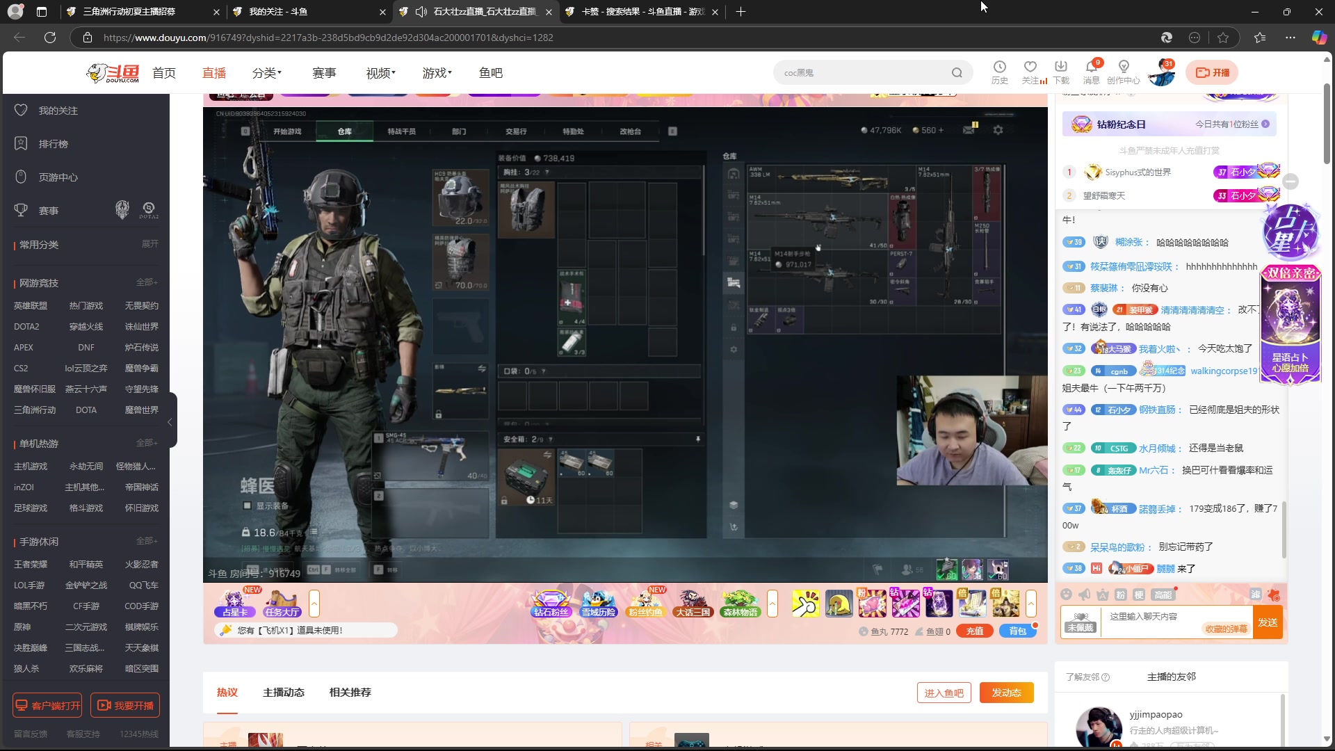Open the Copilot icon in the browser toolbar
Screen dimensions: 1335x751
tap(1319, 38)
